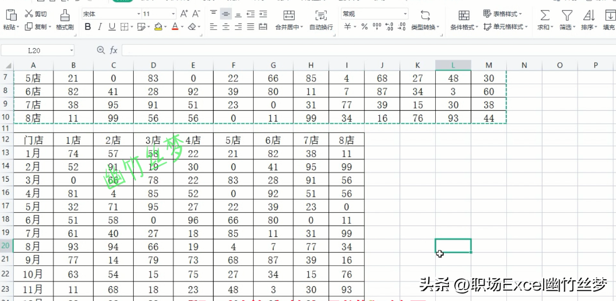Click the formula bar input field
616x301 pixels.
point(369,50)
